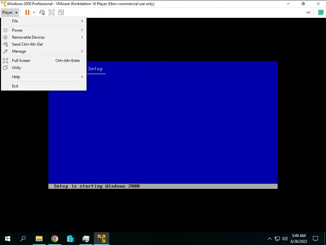Click the Power icon in menu
This screenshot has width=326, height=245.
[x=5, y=30]
